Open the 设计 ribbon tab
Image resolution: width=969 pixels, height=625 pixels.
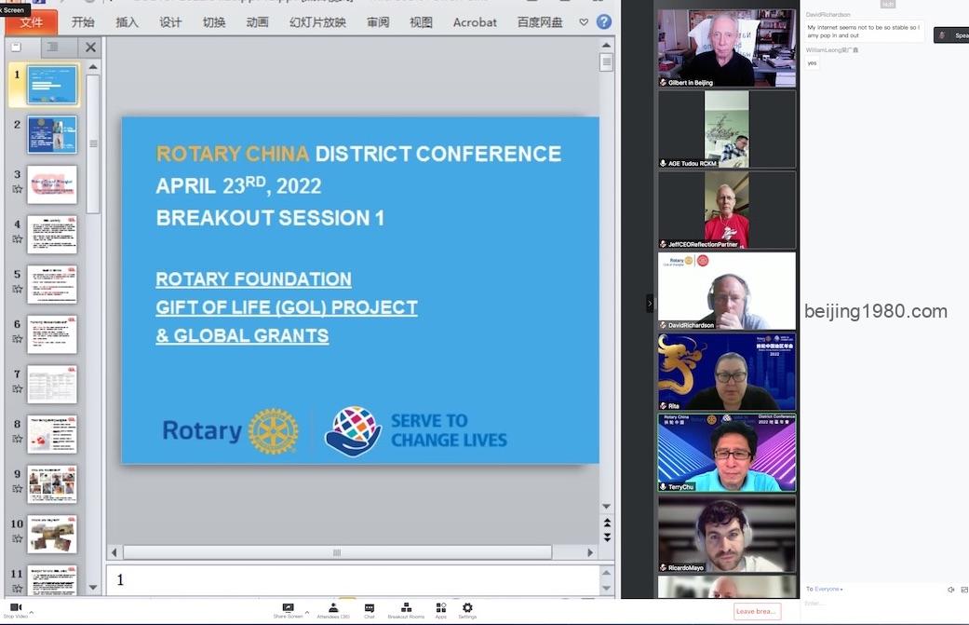[170, 23]
